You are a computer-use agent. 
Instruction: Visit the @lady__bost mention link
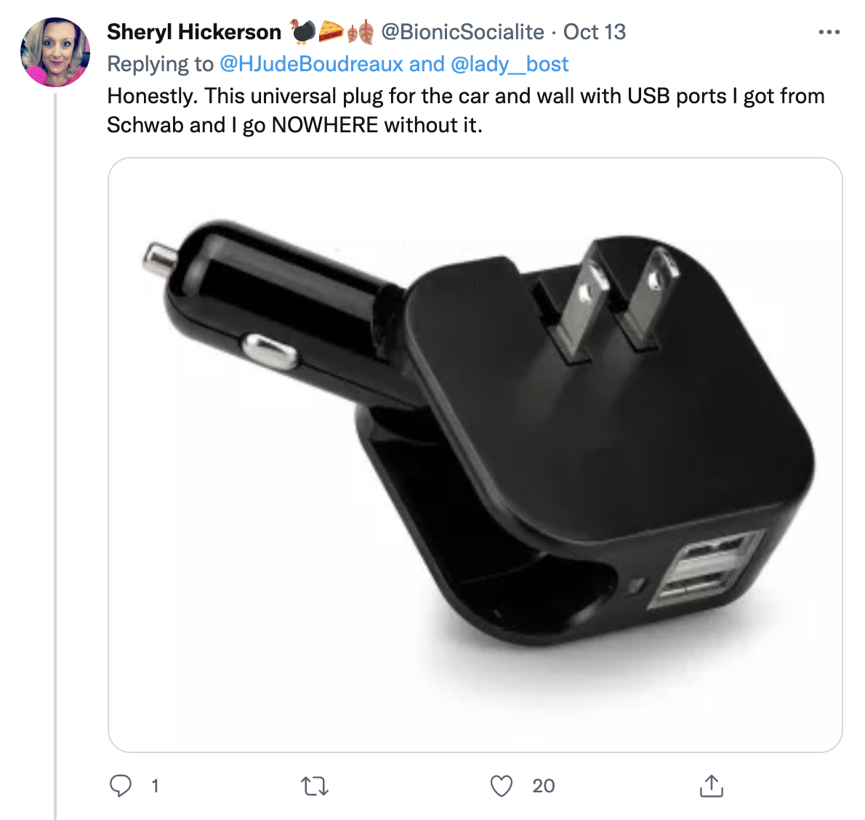click(510, 64)
